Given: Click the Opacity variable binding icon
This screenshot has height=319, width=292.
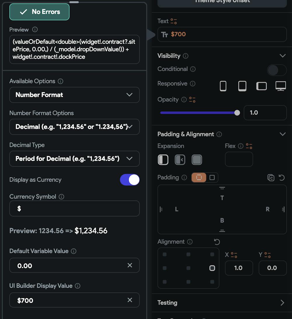Looking at the screenshot, I should [x=192, y=100].
